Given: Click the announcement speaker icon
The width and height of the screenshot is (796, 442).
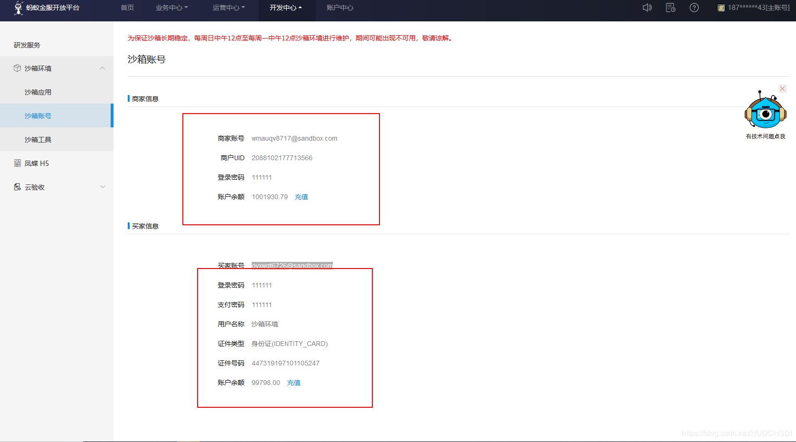Looking at the screenshot, I should click(x=647, y=7).
